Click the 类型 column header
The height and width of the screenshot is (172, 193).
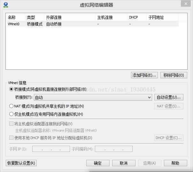(31, 17)
